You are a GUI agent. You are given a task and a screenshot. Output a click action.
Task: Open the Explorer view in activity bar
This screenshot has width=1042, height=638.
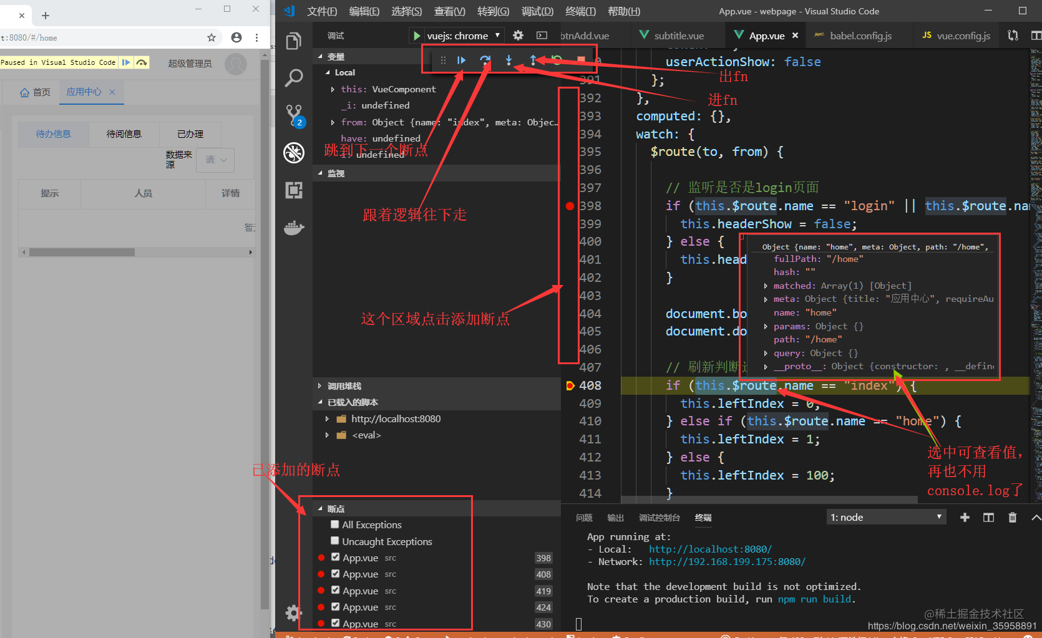294,41
